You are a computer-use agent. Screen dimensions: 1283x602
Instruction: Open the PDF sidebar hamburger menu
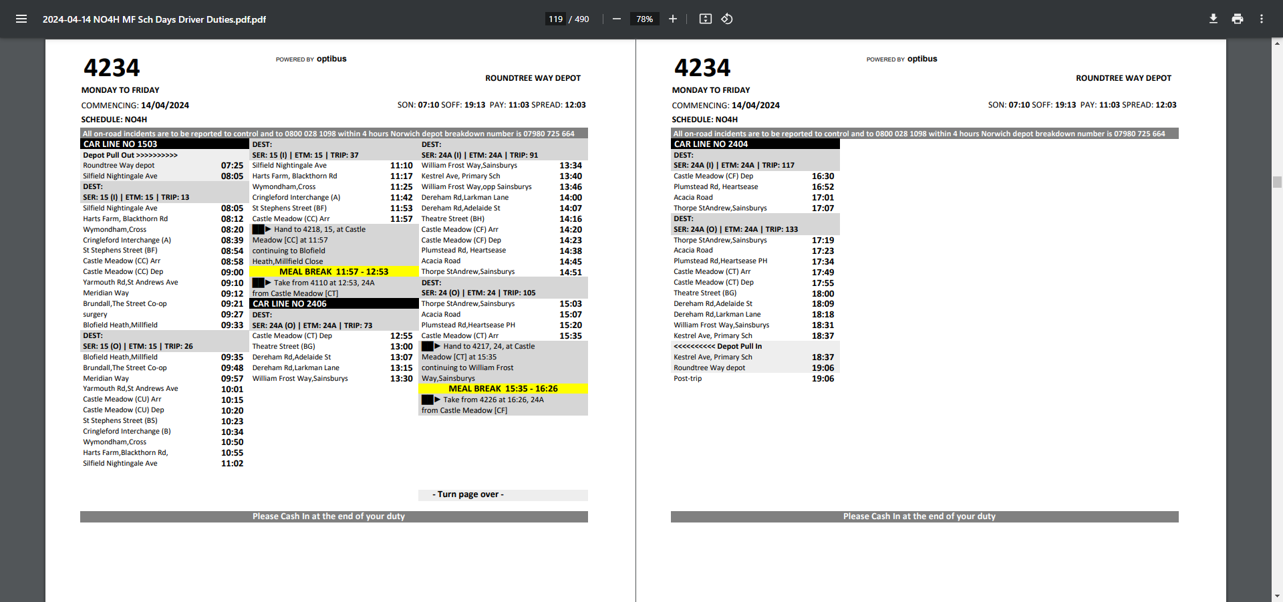(x=21, y=19)
